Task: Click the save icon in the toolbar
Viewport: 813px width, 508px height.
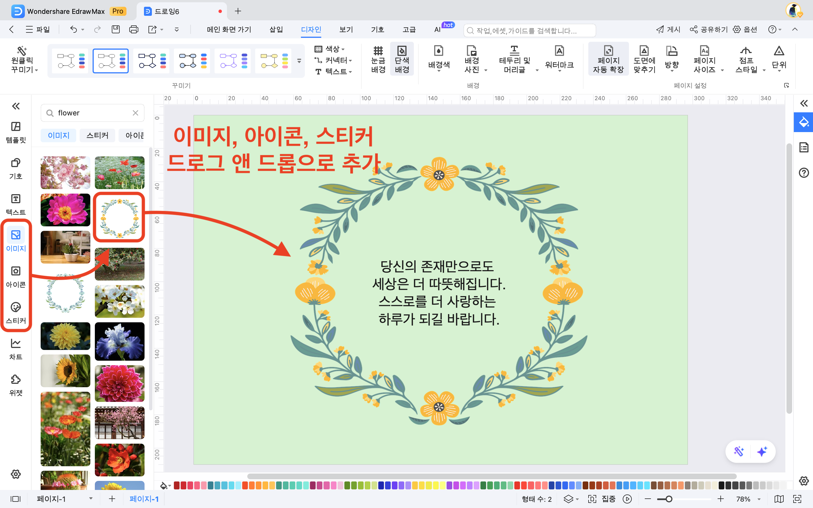Action: (115, 30)
